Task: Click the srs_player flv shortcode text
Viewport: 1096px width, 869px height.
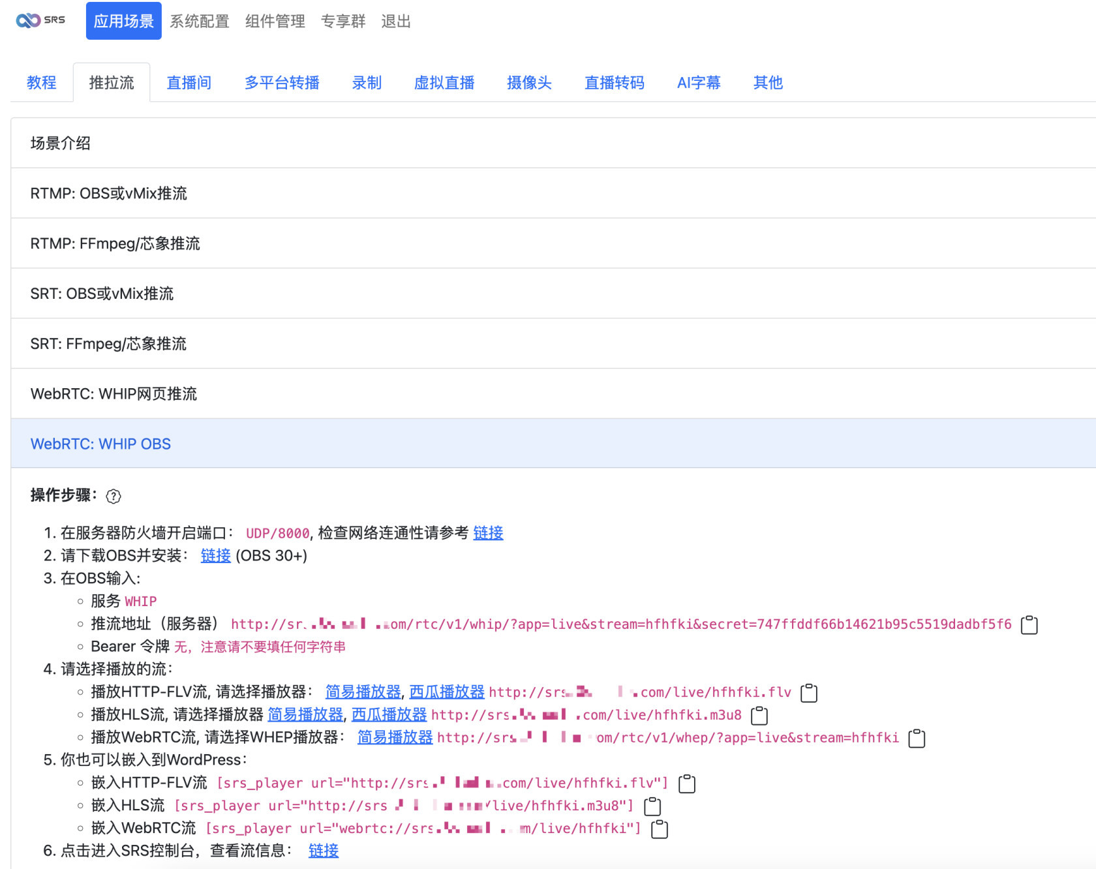Action: tap(443, 784)
